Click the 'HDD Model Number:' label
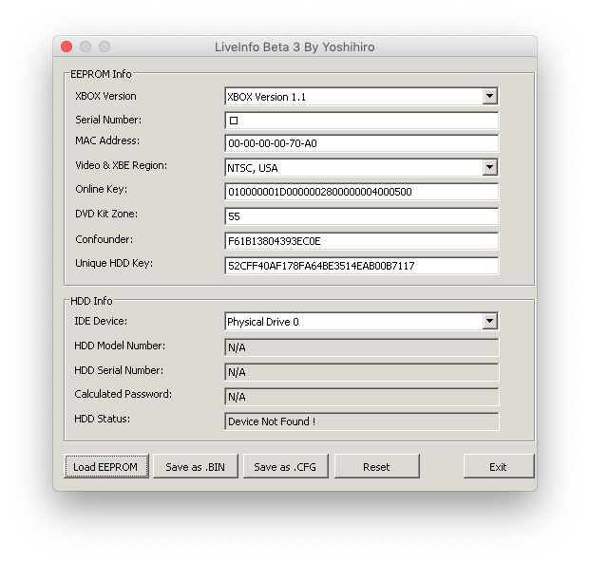590x561 pixels. coord(120,346)
